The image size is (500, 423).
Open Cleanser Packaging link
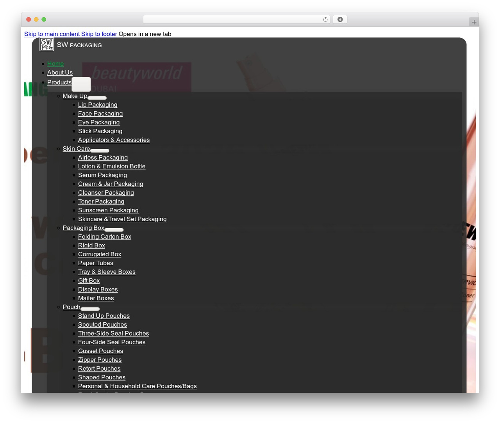[x=106, y=193]
